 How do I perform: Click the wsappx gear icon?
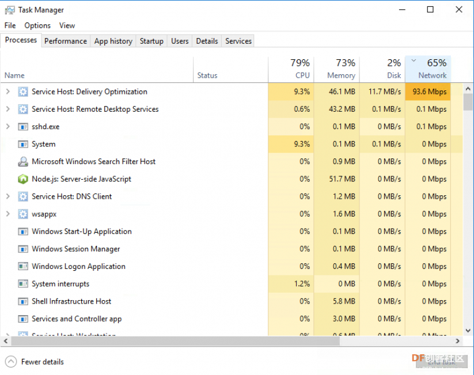coord(23,214)
